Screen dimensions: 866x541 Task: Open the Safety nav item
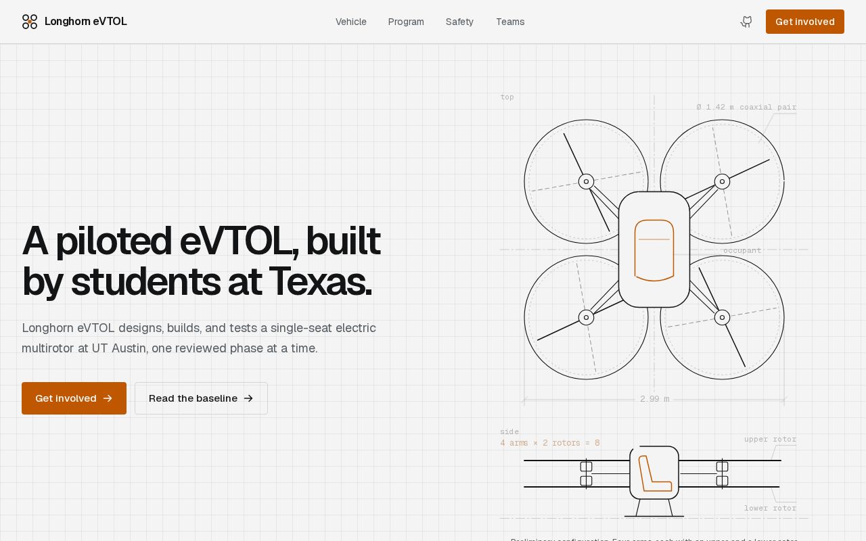[x=459, y=22]
